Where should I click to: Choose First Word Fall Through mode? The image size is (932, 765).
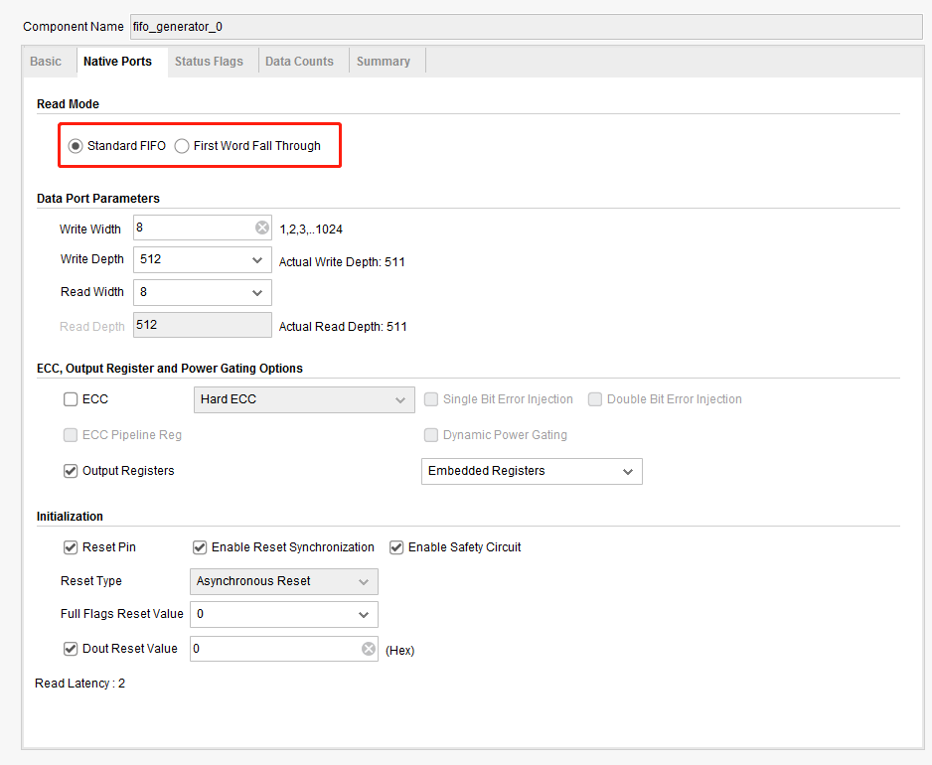(x=182, y=146)
